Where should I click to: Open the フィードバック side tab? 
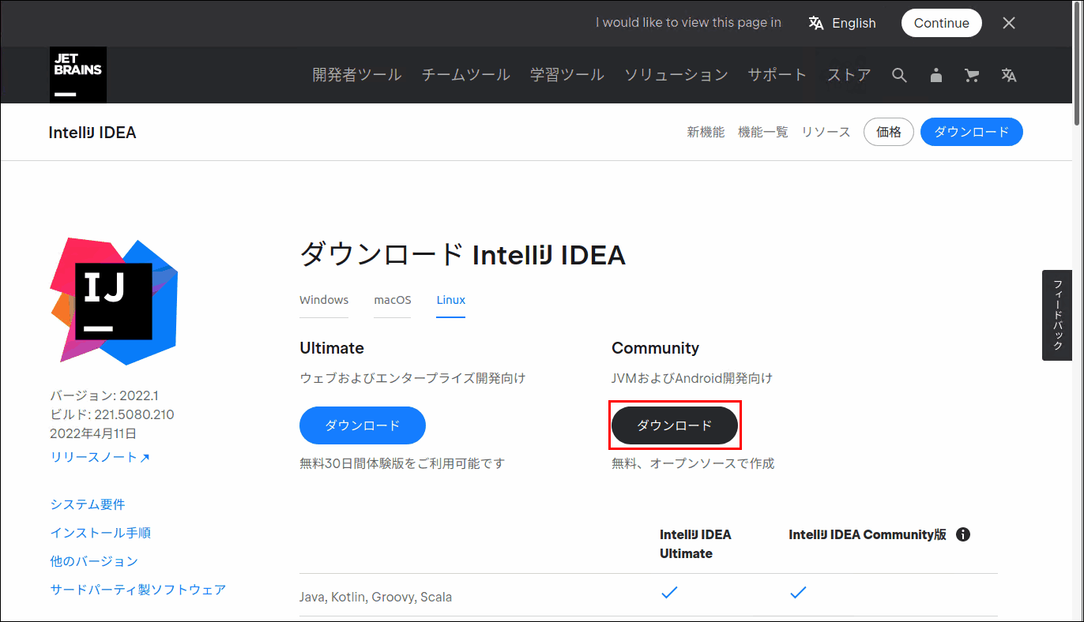tap(1057, 315)
